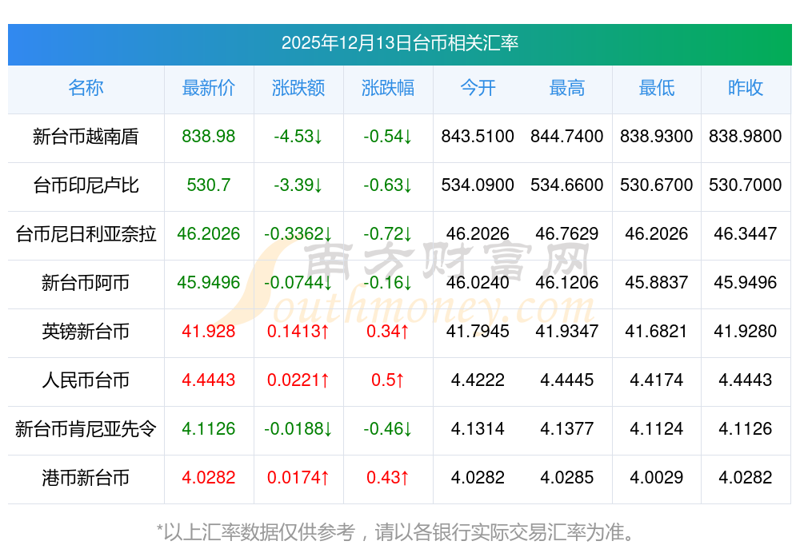This screenshot has height=557, width=800.
Task: Click opening value 534.0900
Action: (478, 185)
